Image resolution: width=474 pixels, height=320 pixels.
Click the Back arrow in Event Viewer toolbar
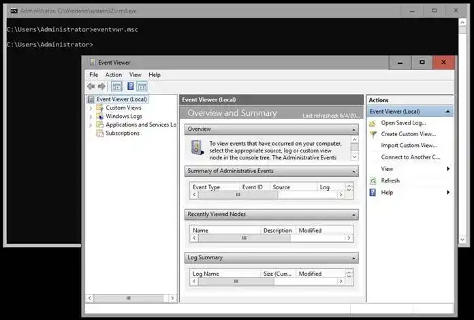[91, 86]
